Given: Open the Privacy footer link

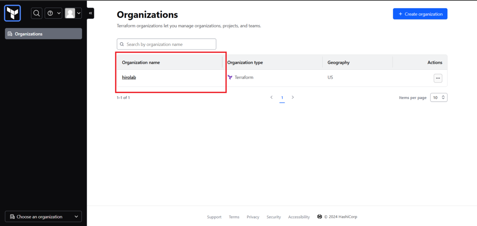Looking at the screenshot, I should pyautogui.click(x=253, y=217).
